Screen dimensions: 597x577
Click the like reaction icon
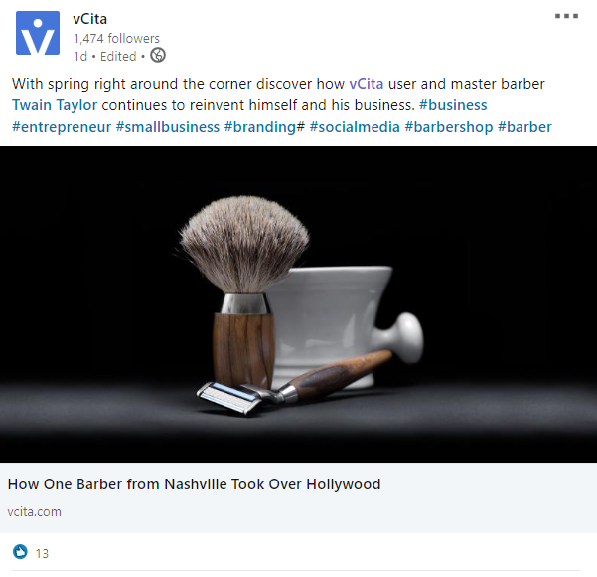pos(20,552)
